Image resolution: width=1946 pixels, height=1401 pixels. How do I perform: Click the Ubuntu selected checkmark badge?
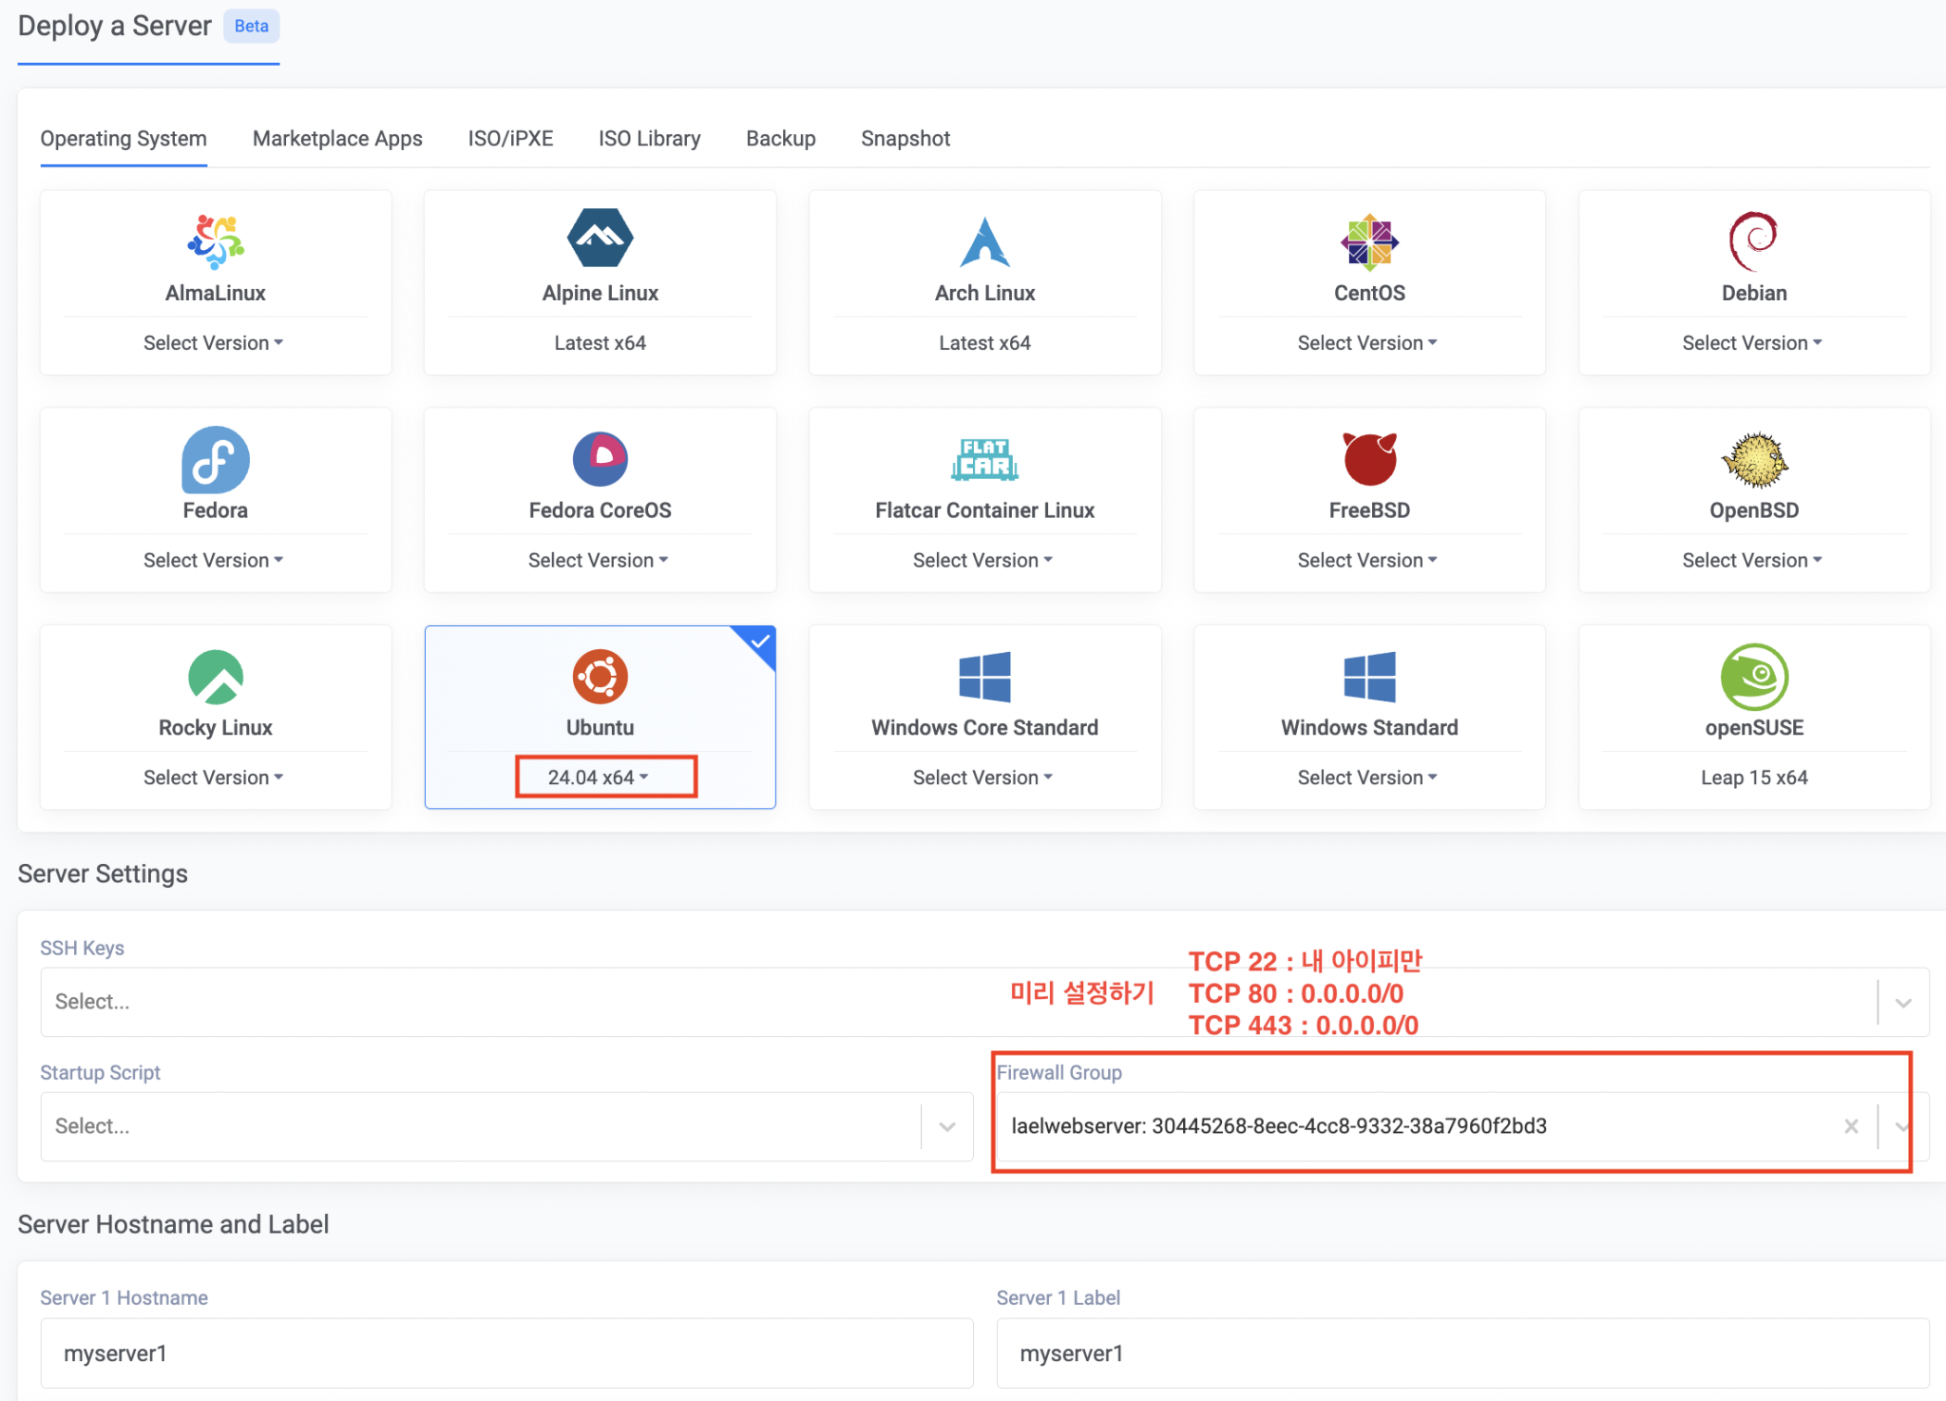pyautogui.click(x=758, y=644)
